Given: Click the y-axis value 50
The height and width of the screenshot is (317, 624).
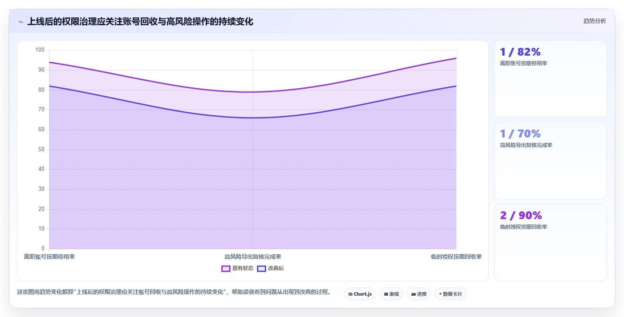Looking at the screenshot, I should tap(42, 149).
